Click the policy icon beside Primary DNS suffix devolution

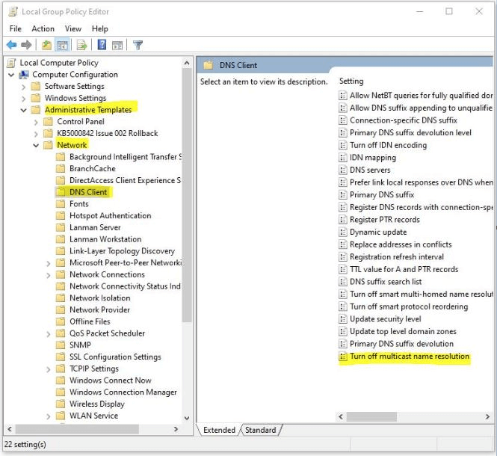coord(342,344)
